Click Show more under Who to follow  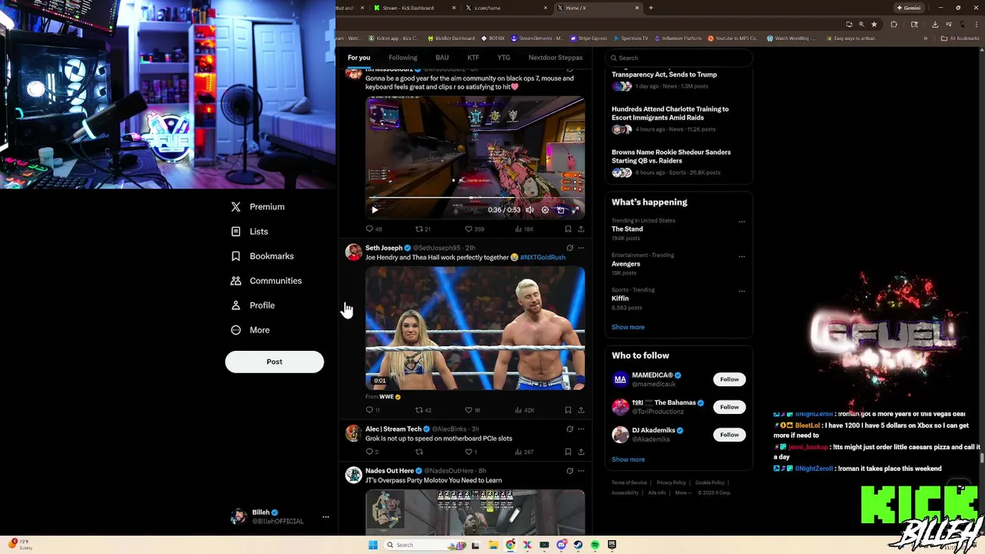tap(628, 459)
